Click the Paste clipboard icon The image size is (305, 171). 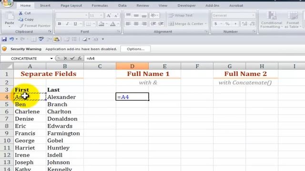pos(9,16)
